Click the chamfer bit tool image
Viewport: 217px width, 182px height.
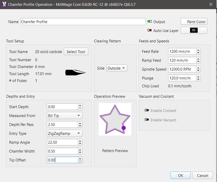76,72
